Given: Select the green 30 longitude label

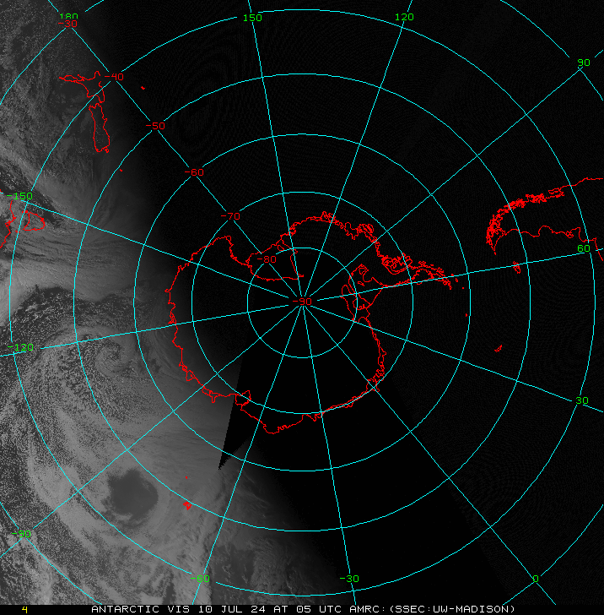Looking at the screenshot, I should pos(581,400).
